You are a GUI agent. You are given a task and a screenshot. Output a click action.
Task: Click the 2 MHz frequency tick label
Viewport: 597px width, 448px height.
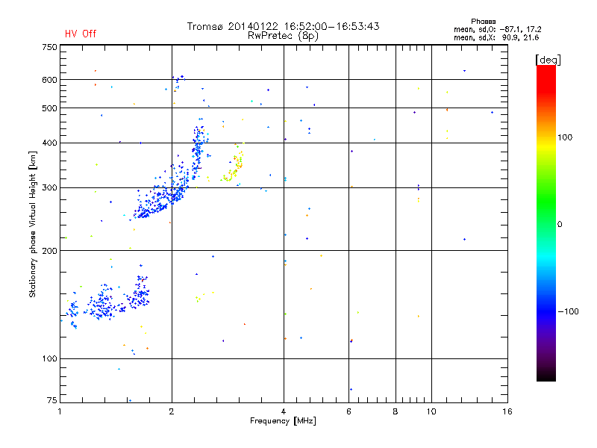click(x=172, y=411)
